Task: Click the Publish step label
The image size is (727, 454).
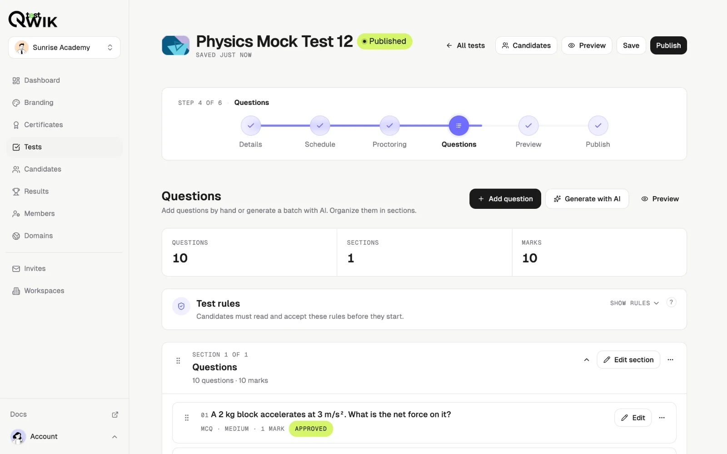Action: 598,144
